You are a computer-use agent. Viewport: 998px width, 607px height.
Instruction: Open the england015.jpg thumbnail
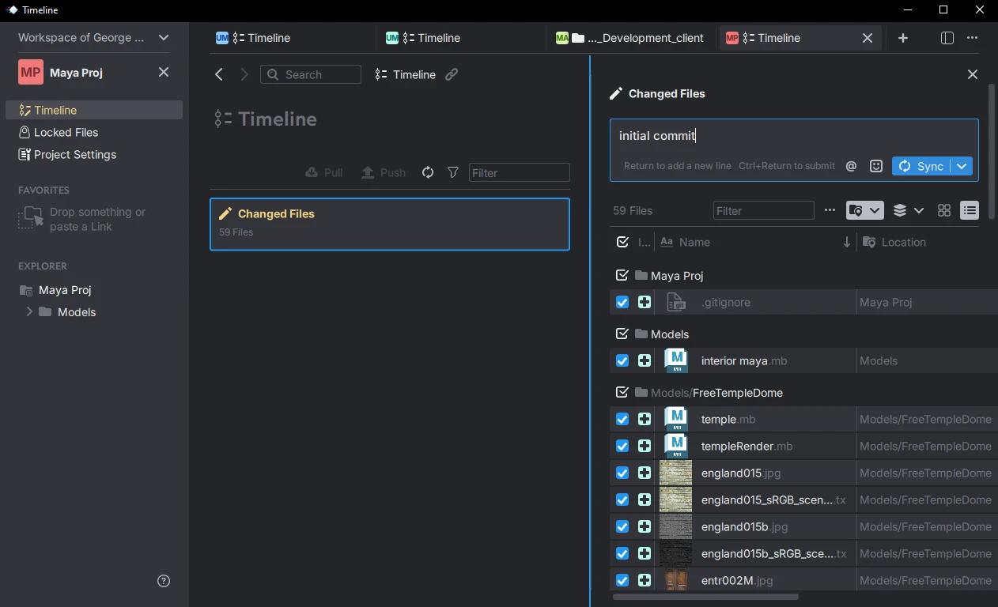pyautogui.click(x=675, y=473)
